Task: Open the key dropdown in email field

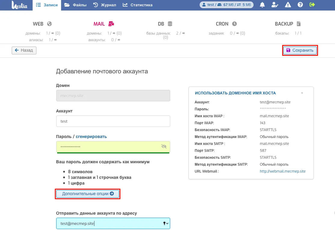Action: tap(166, 223)
